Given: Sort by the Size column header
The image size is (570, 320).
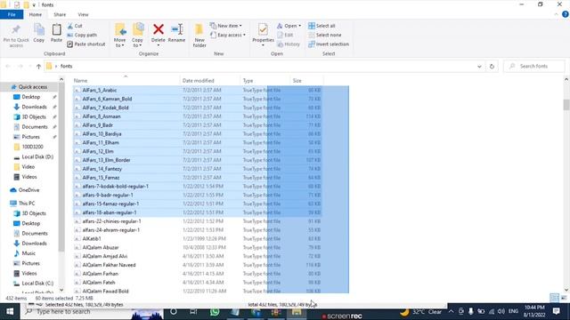Looking at the screenshot, I should coord(306,81).
